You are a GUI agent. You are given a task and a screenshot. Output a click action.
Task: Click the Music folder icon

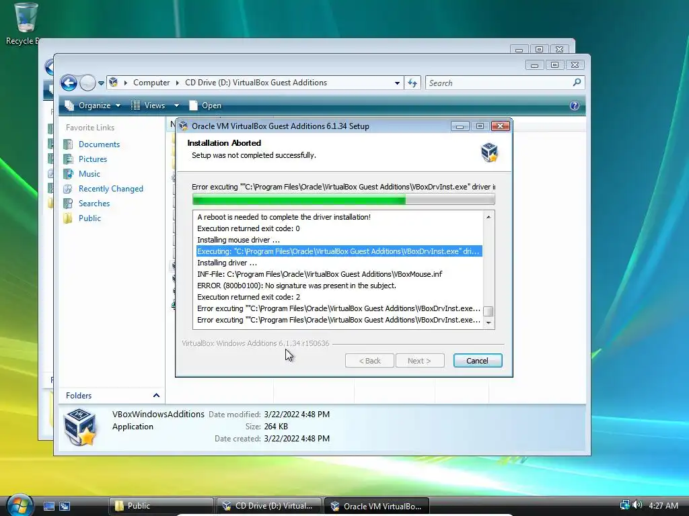68,174
